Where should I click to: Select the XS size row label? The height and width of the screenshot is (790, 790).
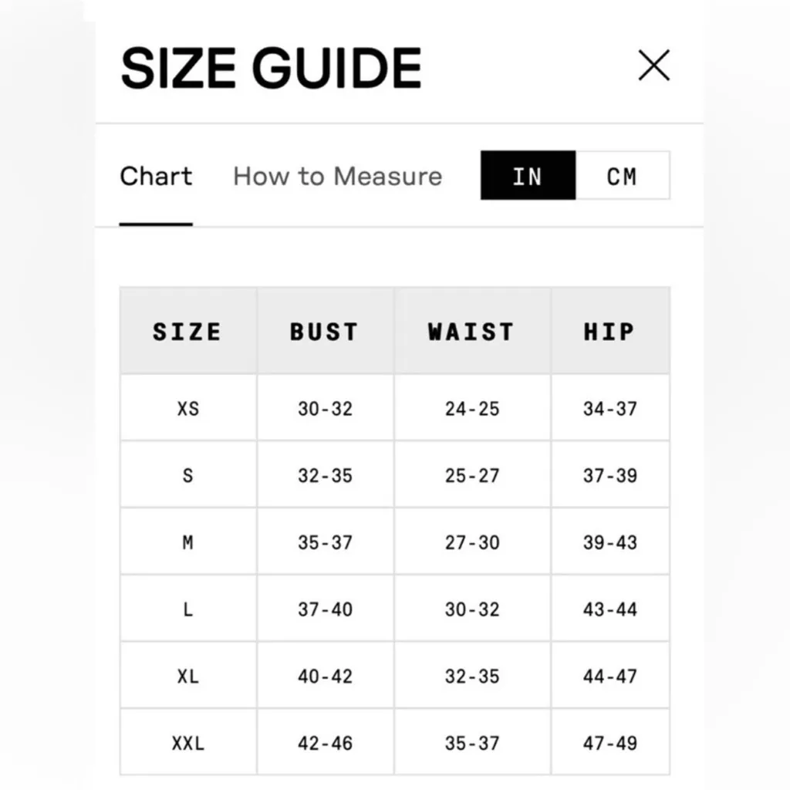pos(187,408)
